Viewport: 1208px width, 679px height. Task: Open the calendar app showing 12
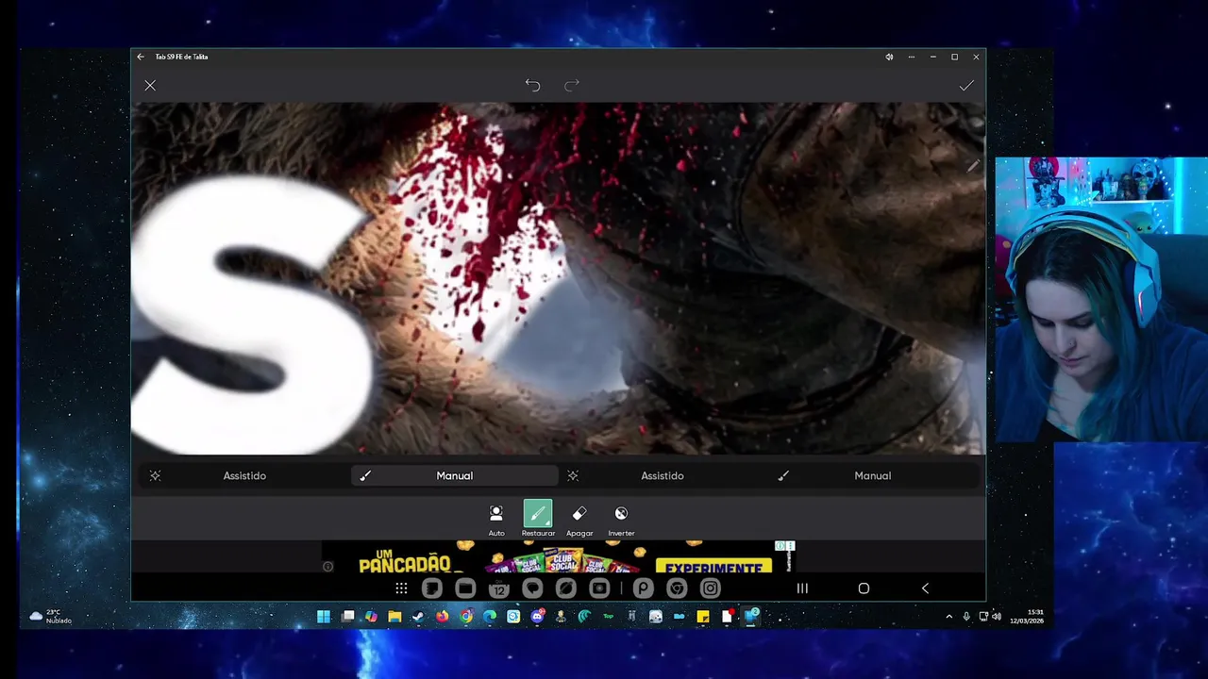pyautogui.click(x=499, y=588)
